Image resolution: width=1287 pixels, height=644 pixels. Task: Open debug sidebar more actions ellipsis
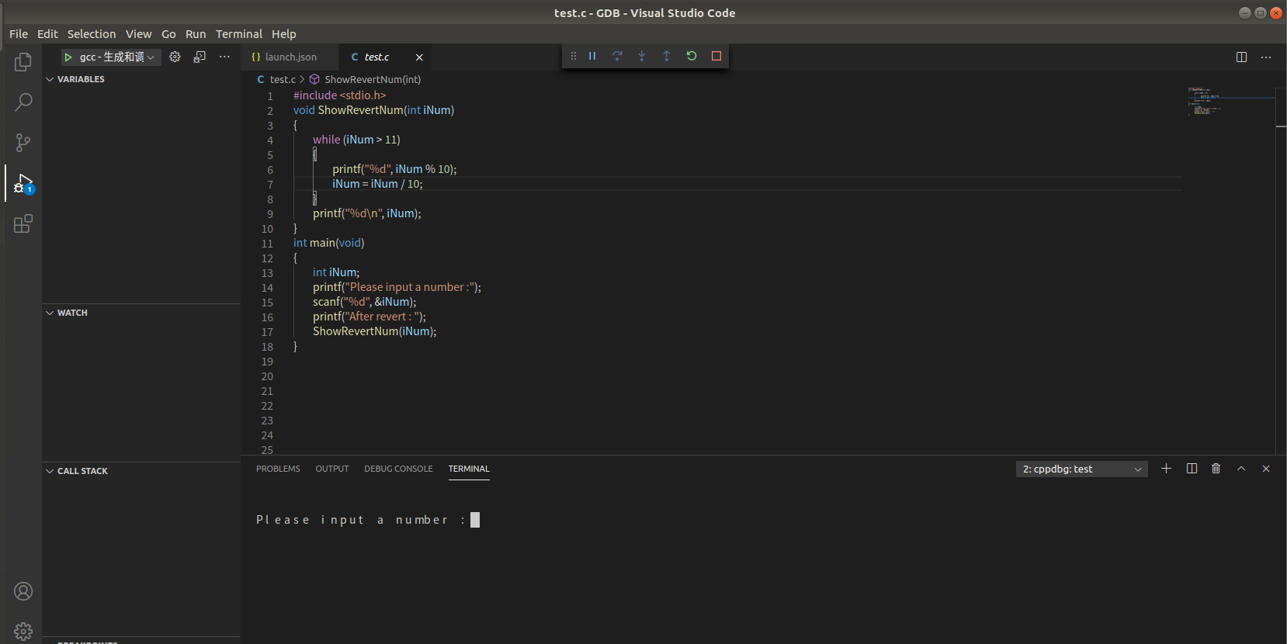(x=224, y=57)
